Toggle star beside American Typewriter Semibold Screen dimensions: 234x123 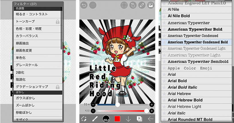(164, 62)
